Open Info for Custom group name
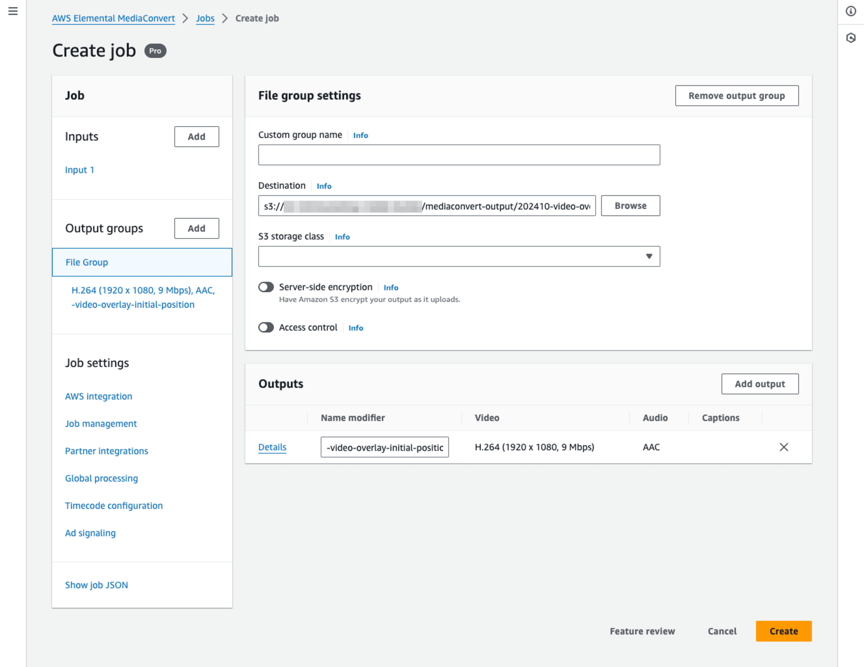Viewport: 864px width, 667px height. [x=360, y=135]
